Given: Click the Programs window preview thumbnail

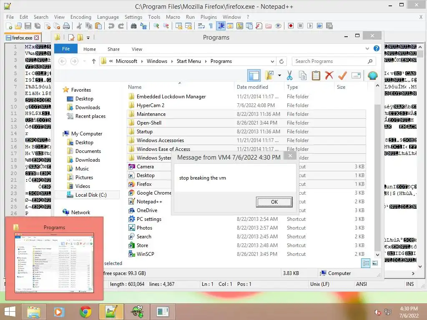Looking at the screenshot, I should tap(54, 262).
